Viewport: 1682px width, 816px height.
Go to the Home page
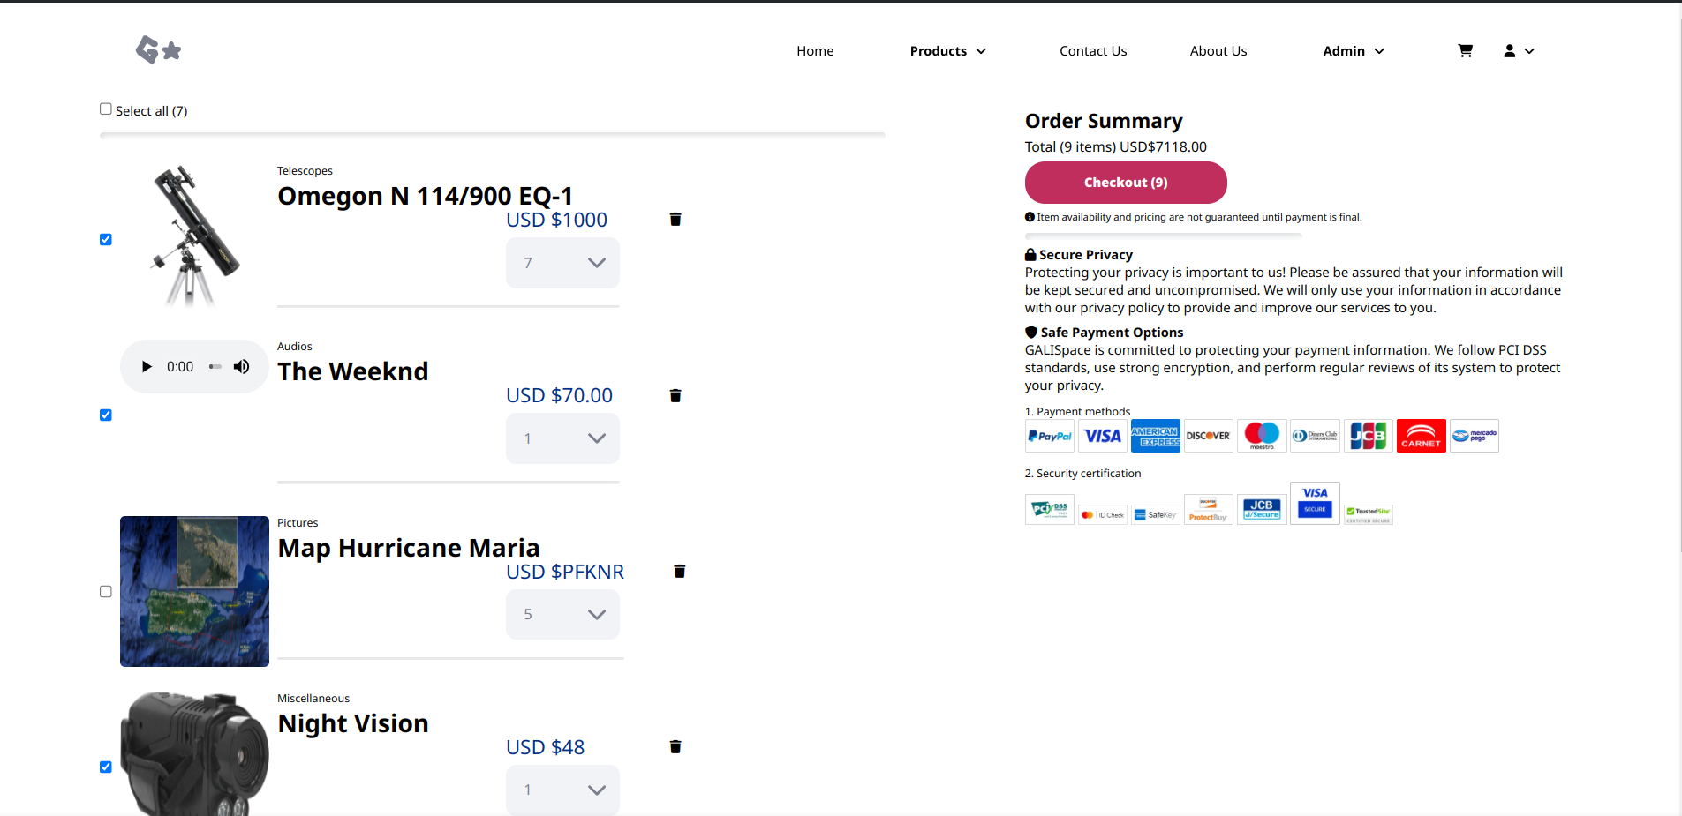click(x=815, y=51)
